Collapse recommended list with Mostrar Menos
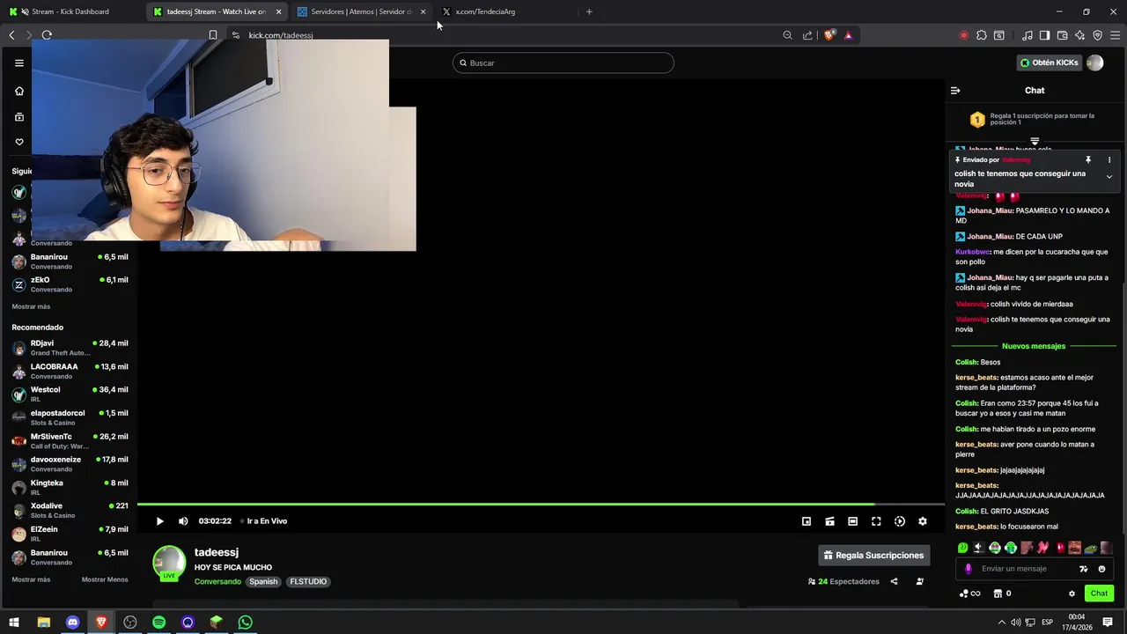The height and width of the screenshot is (634, 1127). coord(105,579)
